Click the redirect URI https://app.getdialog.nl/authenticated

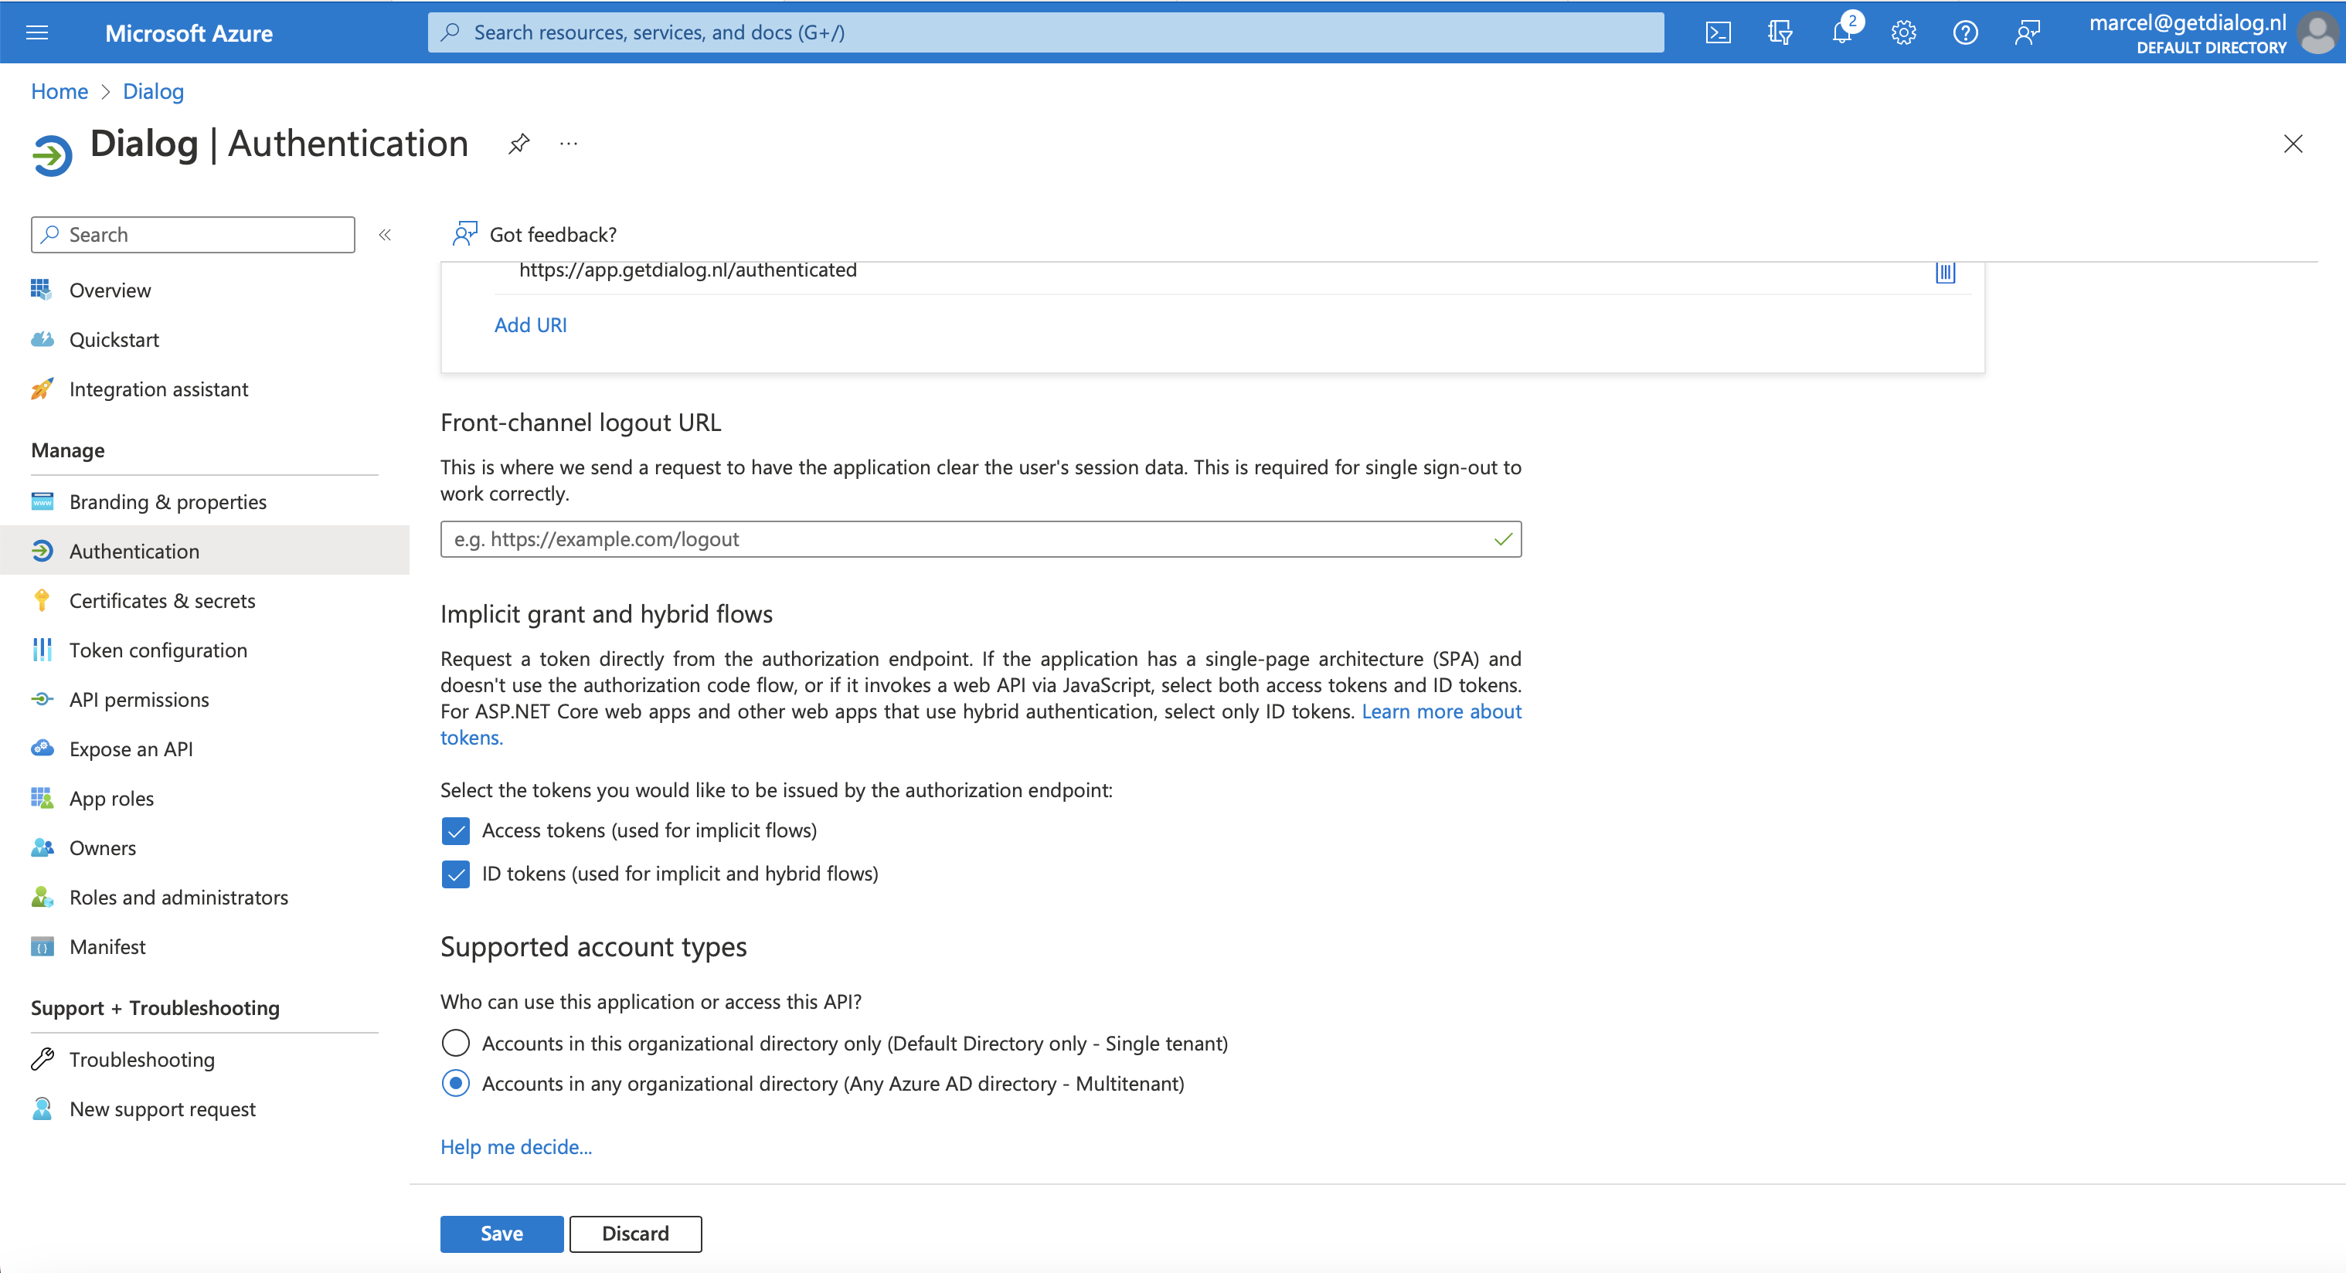pyautogui.click(x=688, y=270)
